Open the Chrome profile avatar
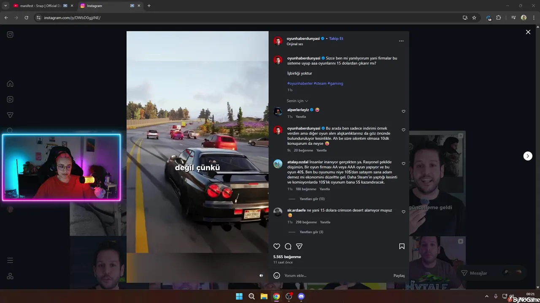The height and width of the screenshot is (303, 540). [x=524, y=18]
